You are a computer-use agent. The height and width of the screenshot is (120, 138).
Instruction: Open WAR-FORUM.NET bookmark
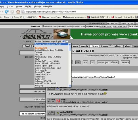[98, 17]
